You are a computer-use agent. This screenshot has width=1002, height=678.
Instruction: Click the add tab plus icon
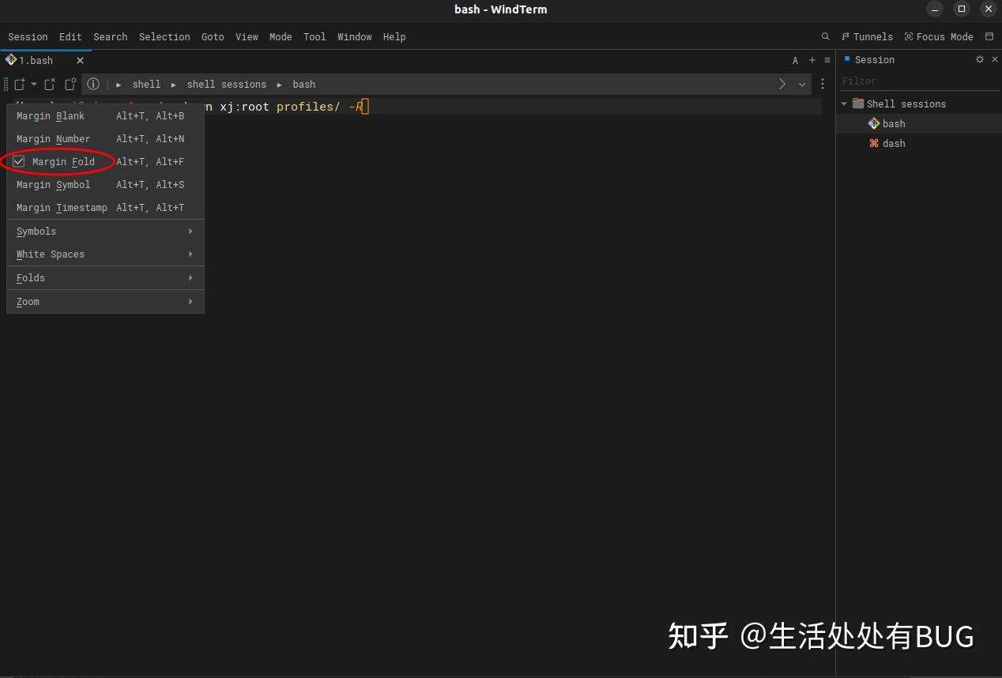[812, 59]
